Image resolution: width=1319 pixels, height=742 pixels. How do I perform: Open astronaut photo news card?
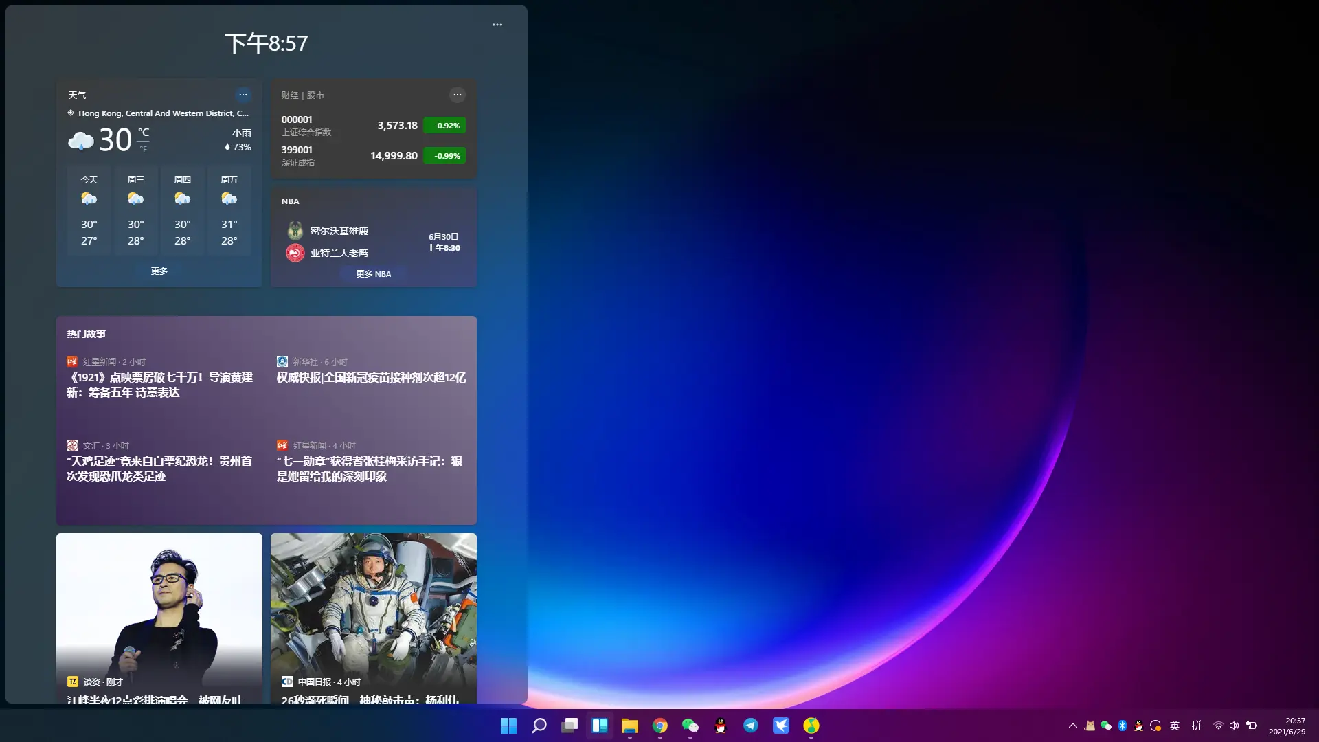click(374, 618)
